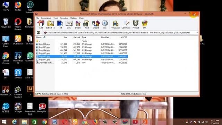This screenshot has height=125, width=222.
Task: Open the 5KPlayer desktop shortcut
Action: click(x=18, y=108)
